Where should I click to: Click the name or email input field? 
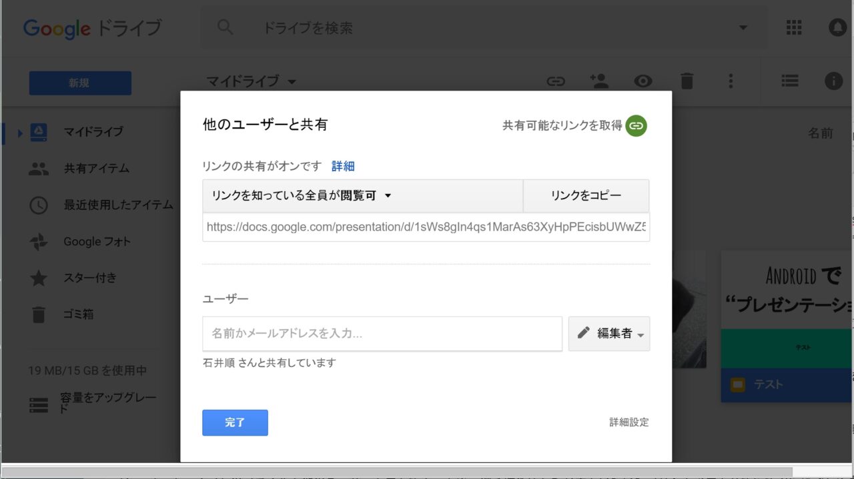click(382, 334)
